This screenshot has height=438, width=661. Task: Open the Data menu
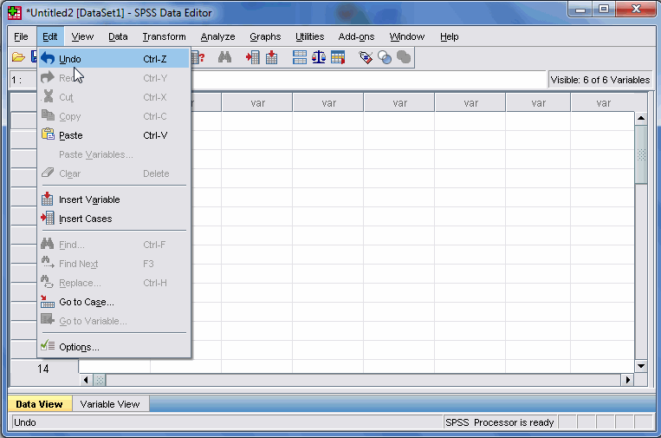pyautogui.click(x=118, y=36)
